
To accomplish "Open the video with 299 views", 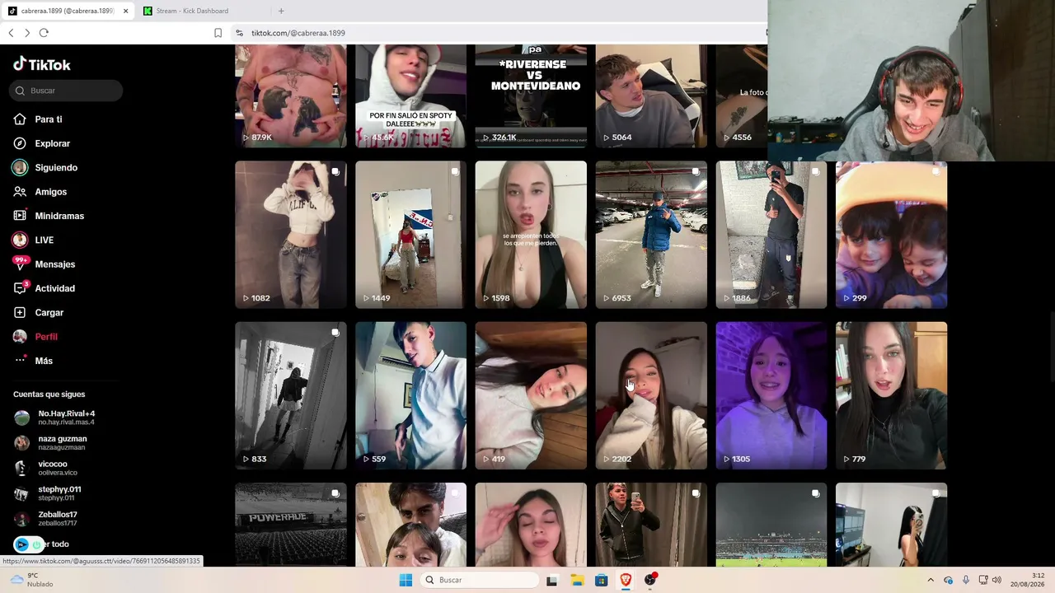I will [891, 235].
